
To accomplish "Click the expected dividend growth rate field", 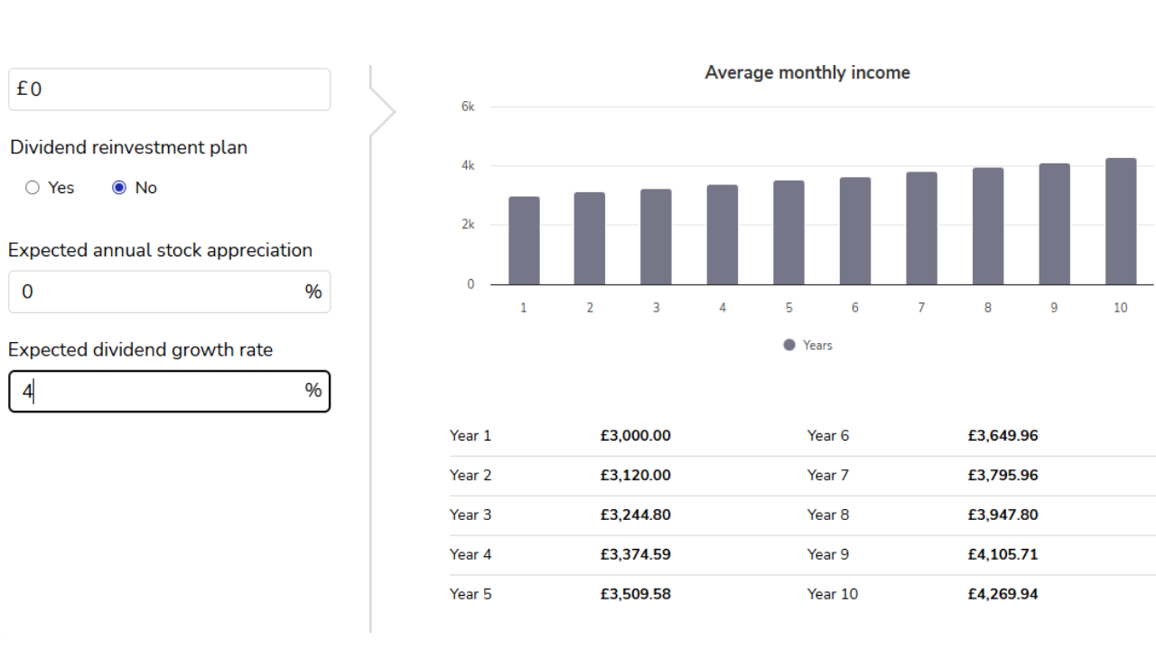I will [158, 391].
